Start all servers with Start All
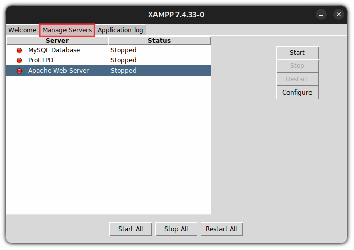354x250 pixels. [x=130, y=229]
